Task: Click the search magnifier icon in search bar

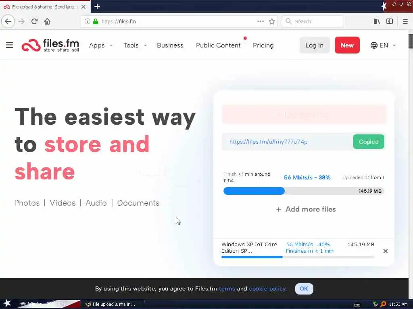Action: point(289,21)
